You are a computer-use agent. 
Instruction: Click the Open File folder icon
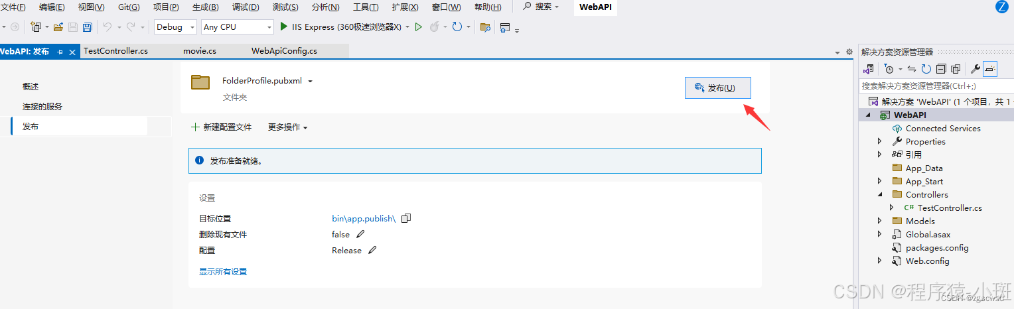(58, 27)
